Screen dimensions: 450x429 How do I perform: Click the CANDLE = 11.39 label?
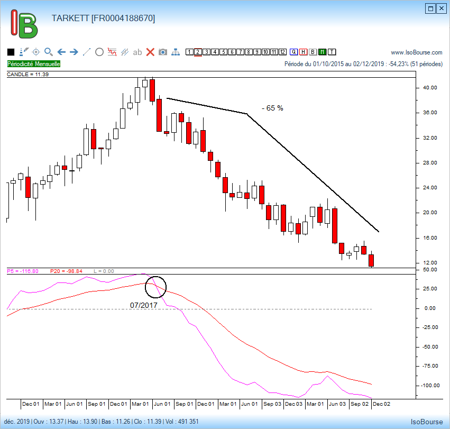click(28, 75)
